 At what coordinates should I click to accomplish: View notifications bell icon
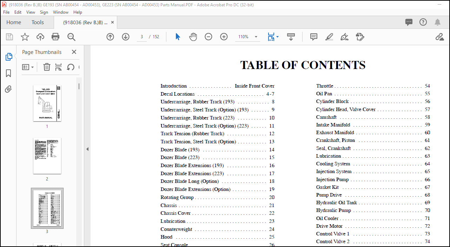coord(437,22)
